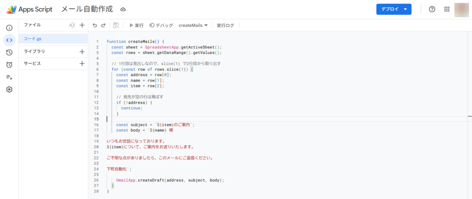Sort files alphabetically with AZ icon

pos(72,25)
